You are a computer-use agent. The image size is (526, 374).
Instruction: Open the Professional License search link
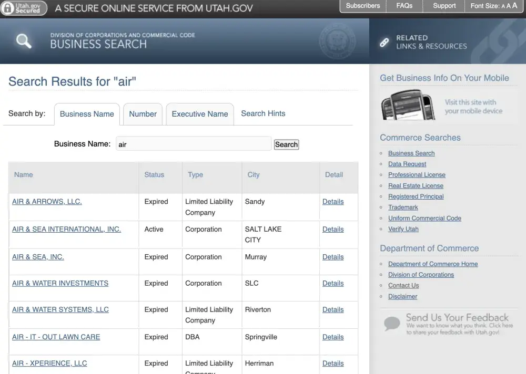[x=417, y=175]
